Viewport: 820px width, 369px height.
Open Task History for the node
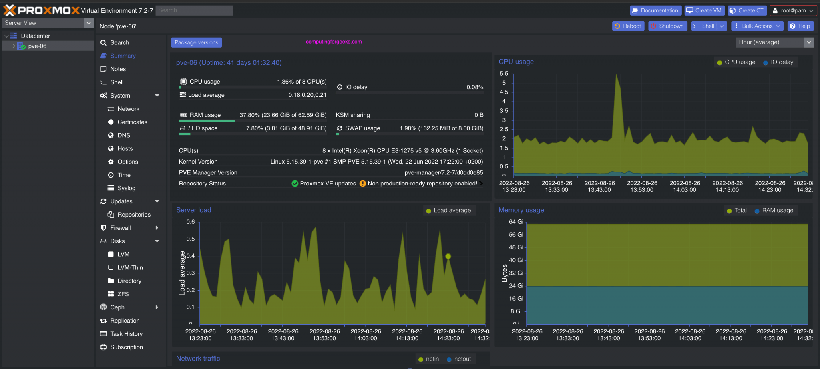[126, 333]
